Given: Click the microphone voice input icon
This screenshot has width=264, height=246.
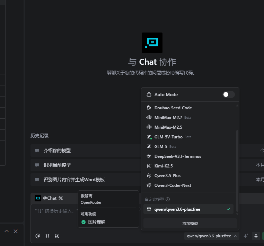Looking at the screenshot, I should pyautogui.click(x=256, y=236).
